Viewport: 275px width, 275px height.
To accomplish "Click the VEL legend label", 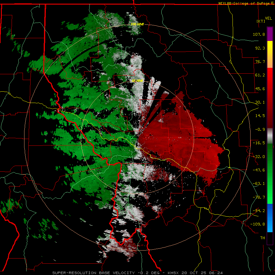I will [x=268, y=18].
